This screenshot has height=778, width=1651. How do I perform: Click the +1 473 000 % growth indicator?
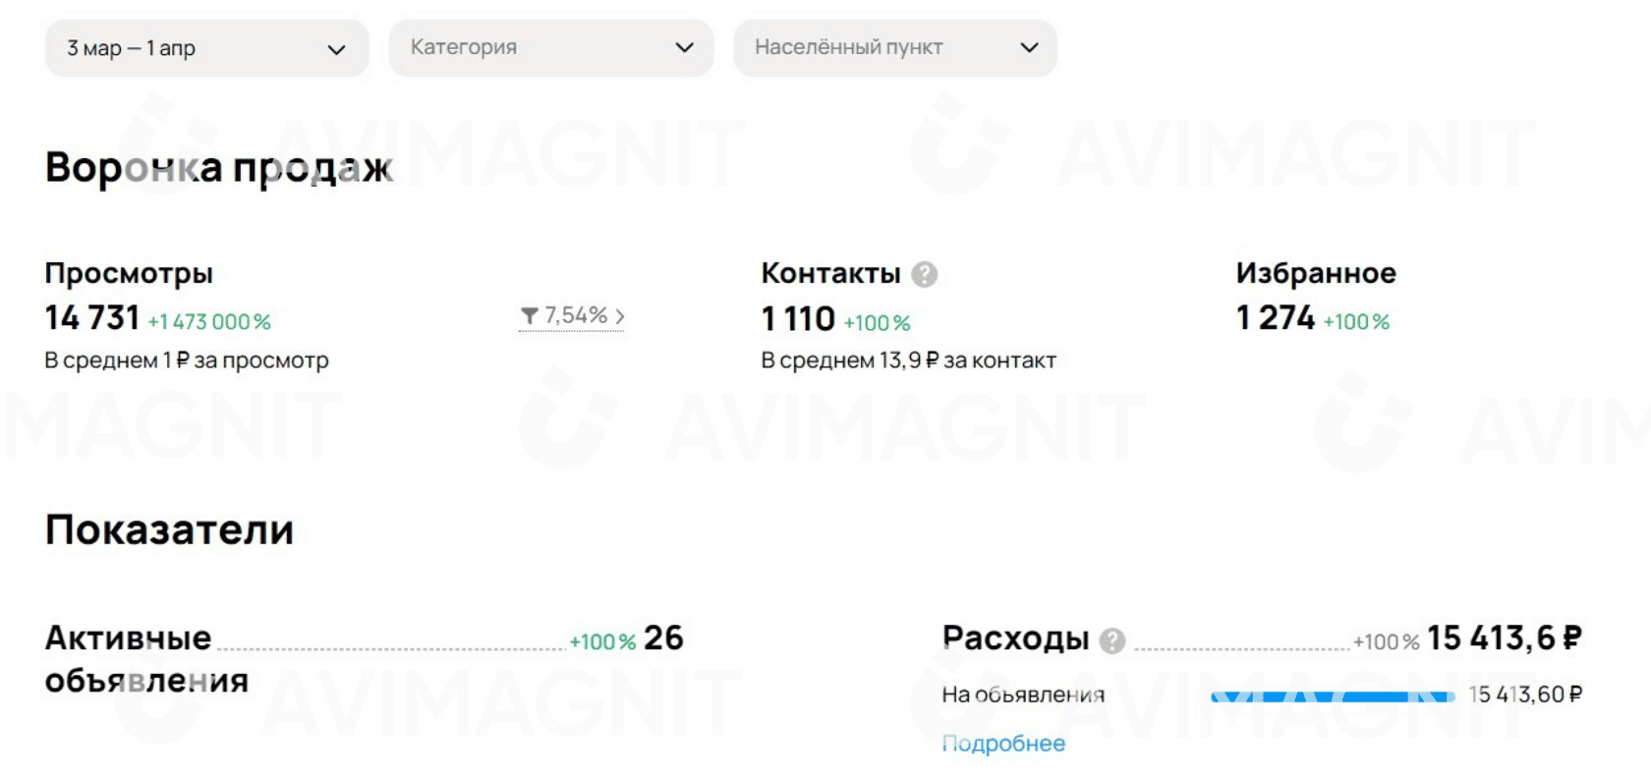209,320
